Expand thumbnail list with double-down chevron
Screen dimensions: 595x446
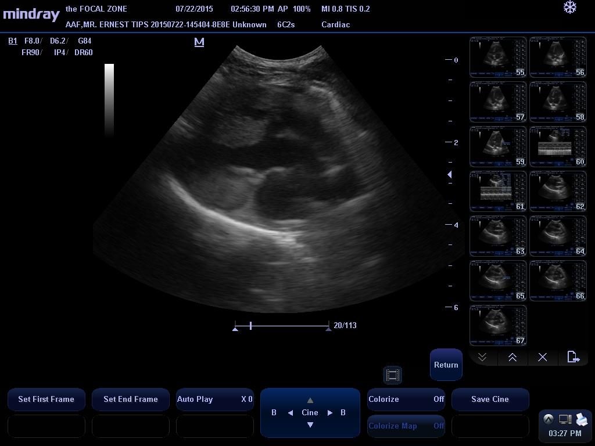coord(482,357)
